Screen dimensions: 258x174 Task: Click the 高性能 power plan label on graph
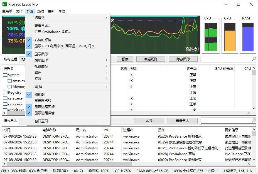click(192, 49)
